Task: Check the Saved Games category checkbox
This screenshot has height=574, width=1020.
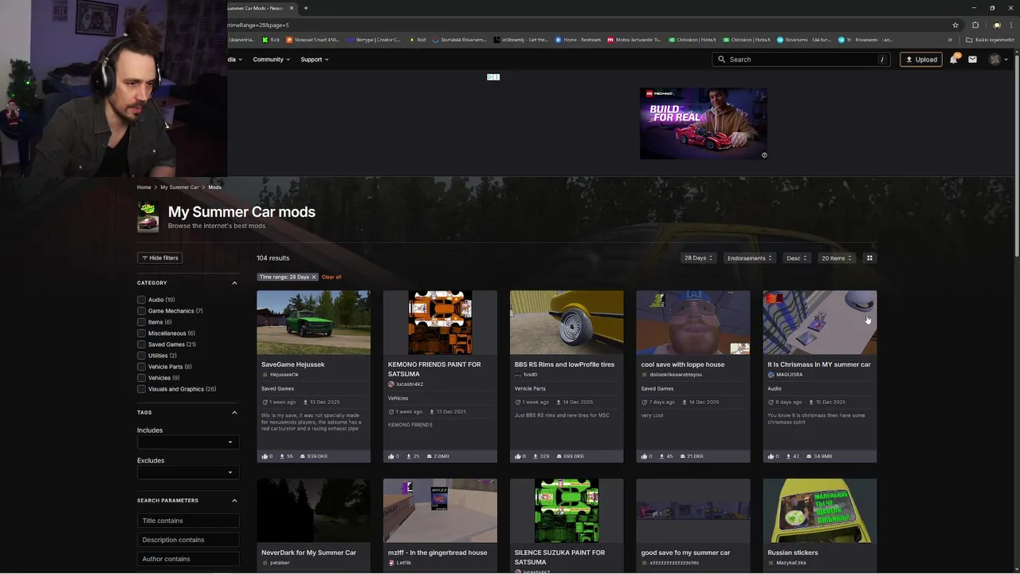Action: point(141,344)
